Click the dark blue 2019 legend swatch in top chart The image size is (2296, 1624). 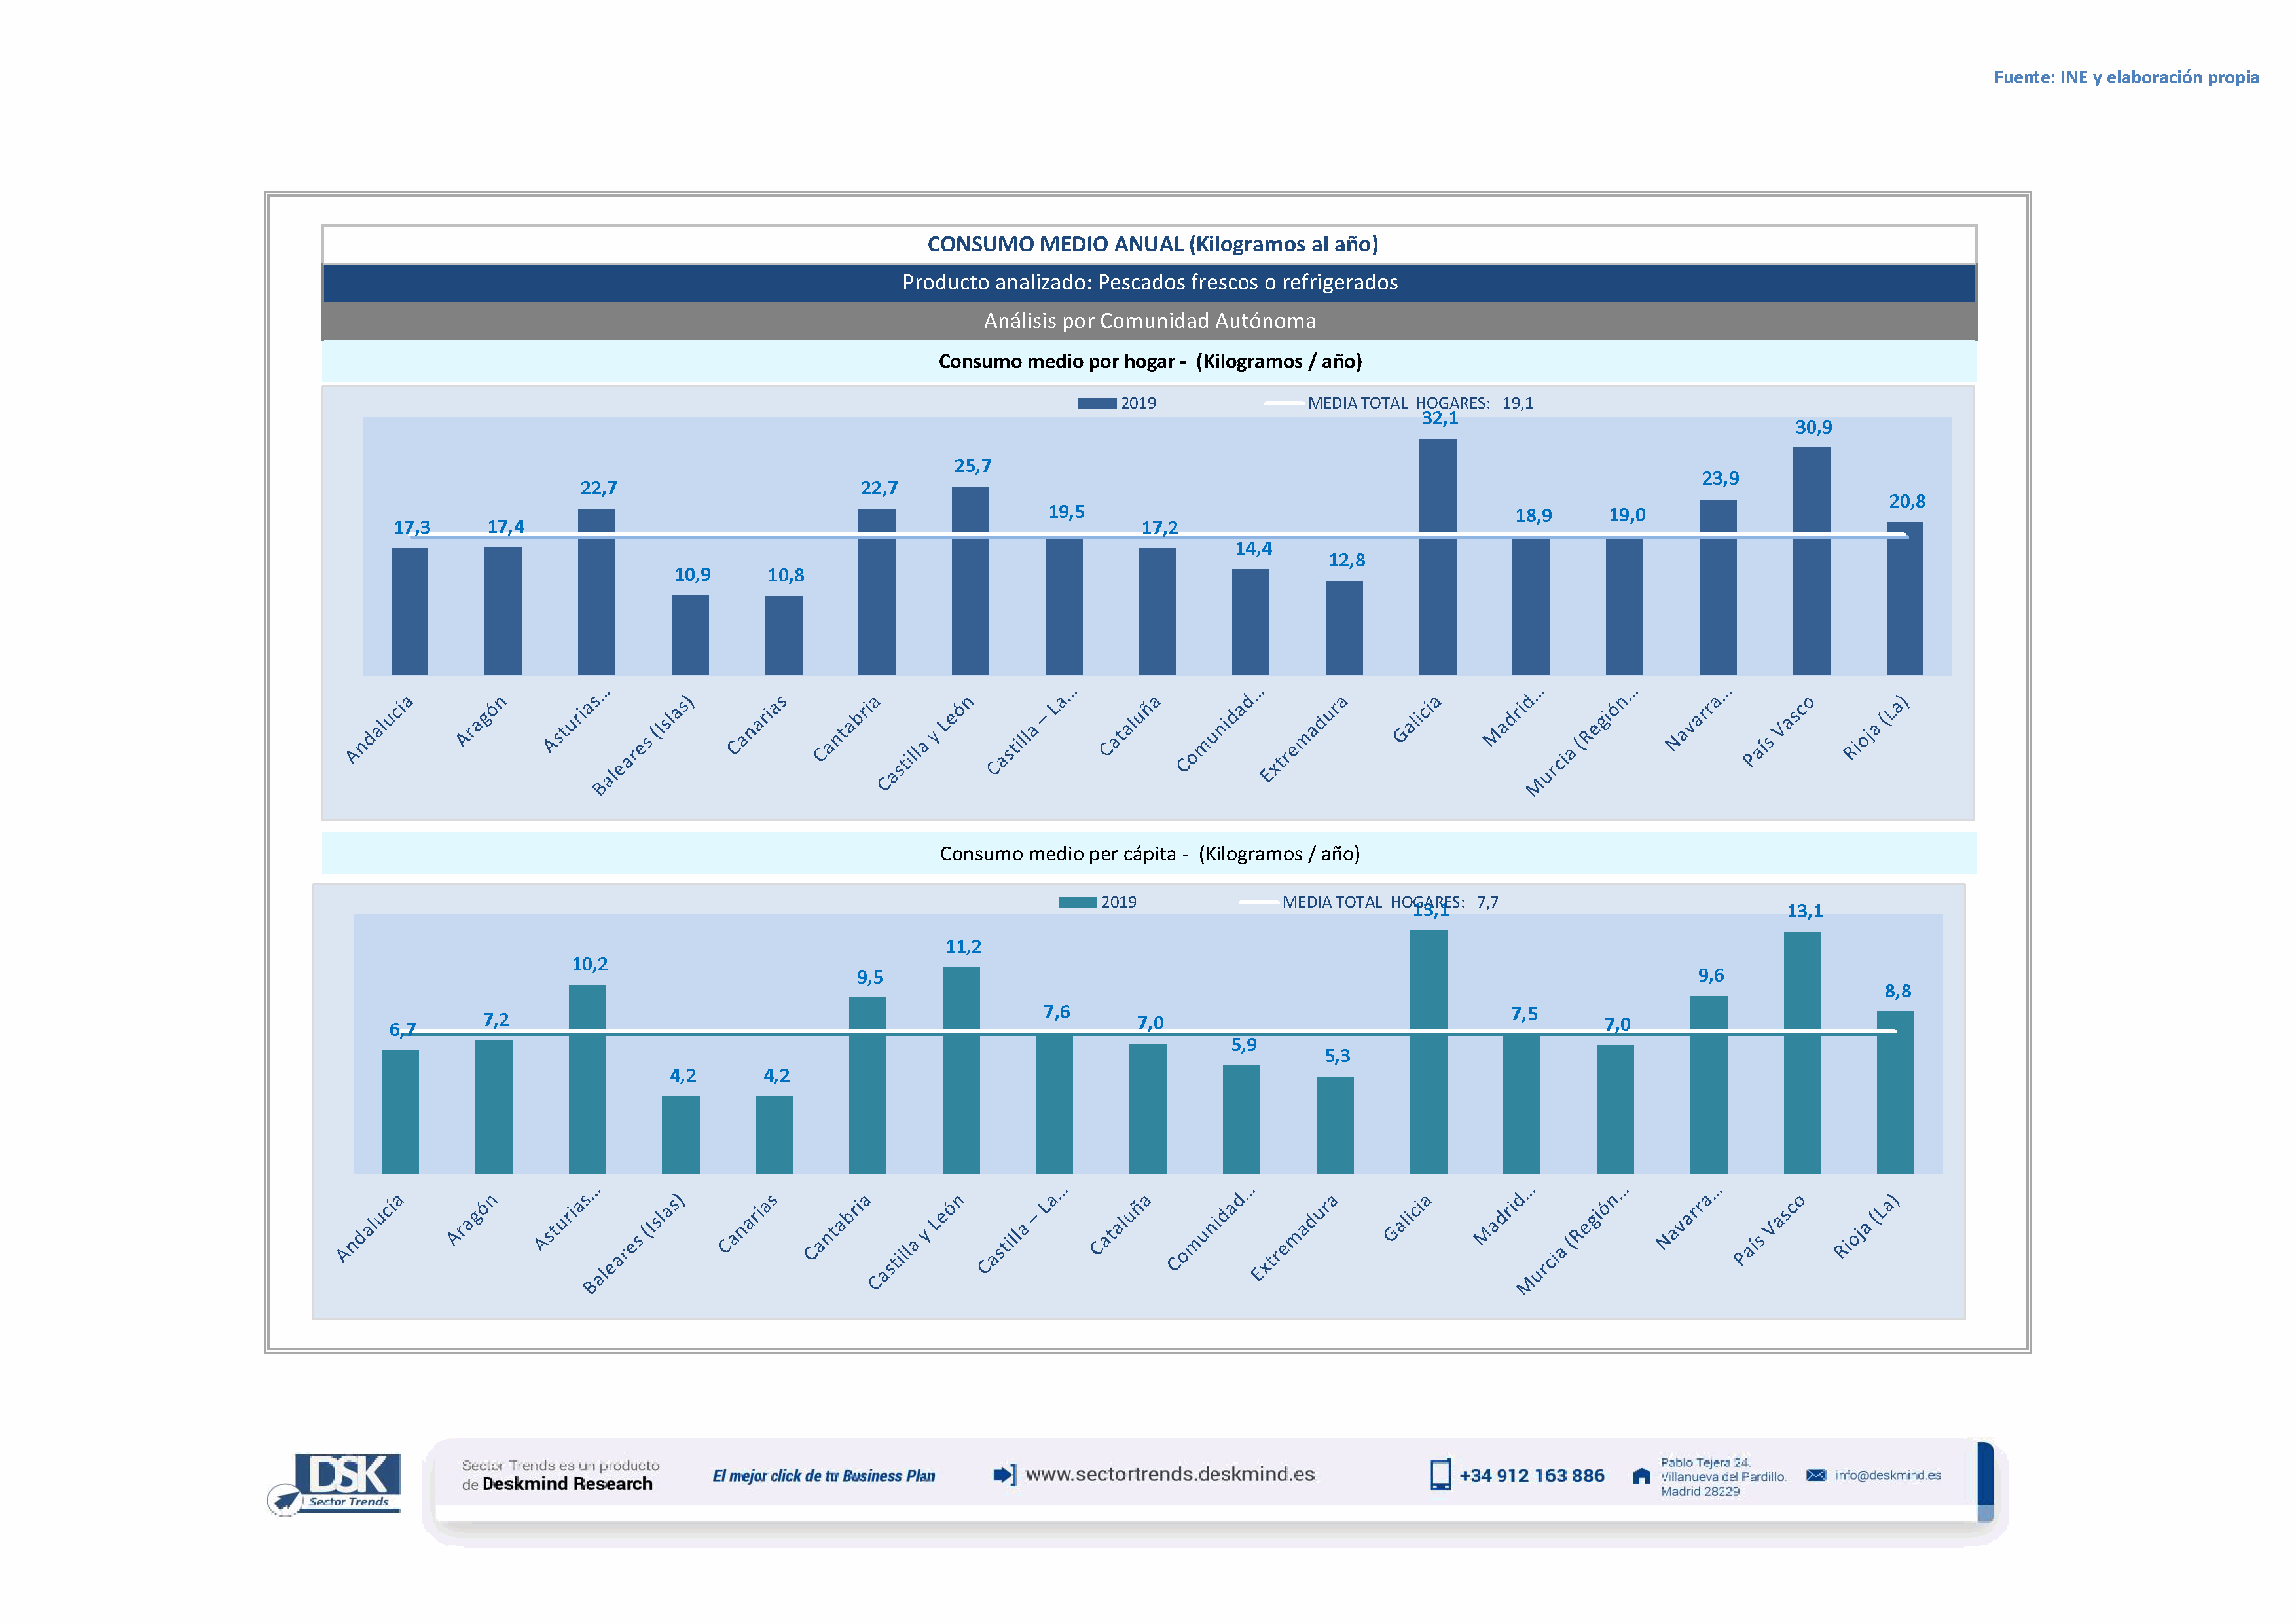tap(1096, 403)
